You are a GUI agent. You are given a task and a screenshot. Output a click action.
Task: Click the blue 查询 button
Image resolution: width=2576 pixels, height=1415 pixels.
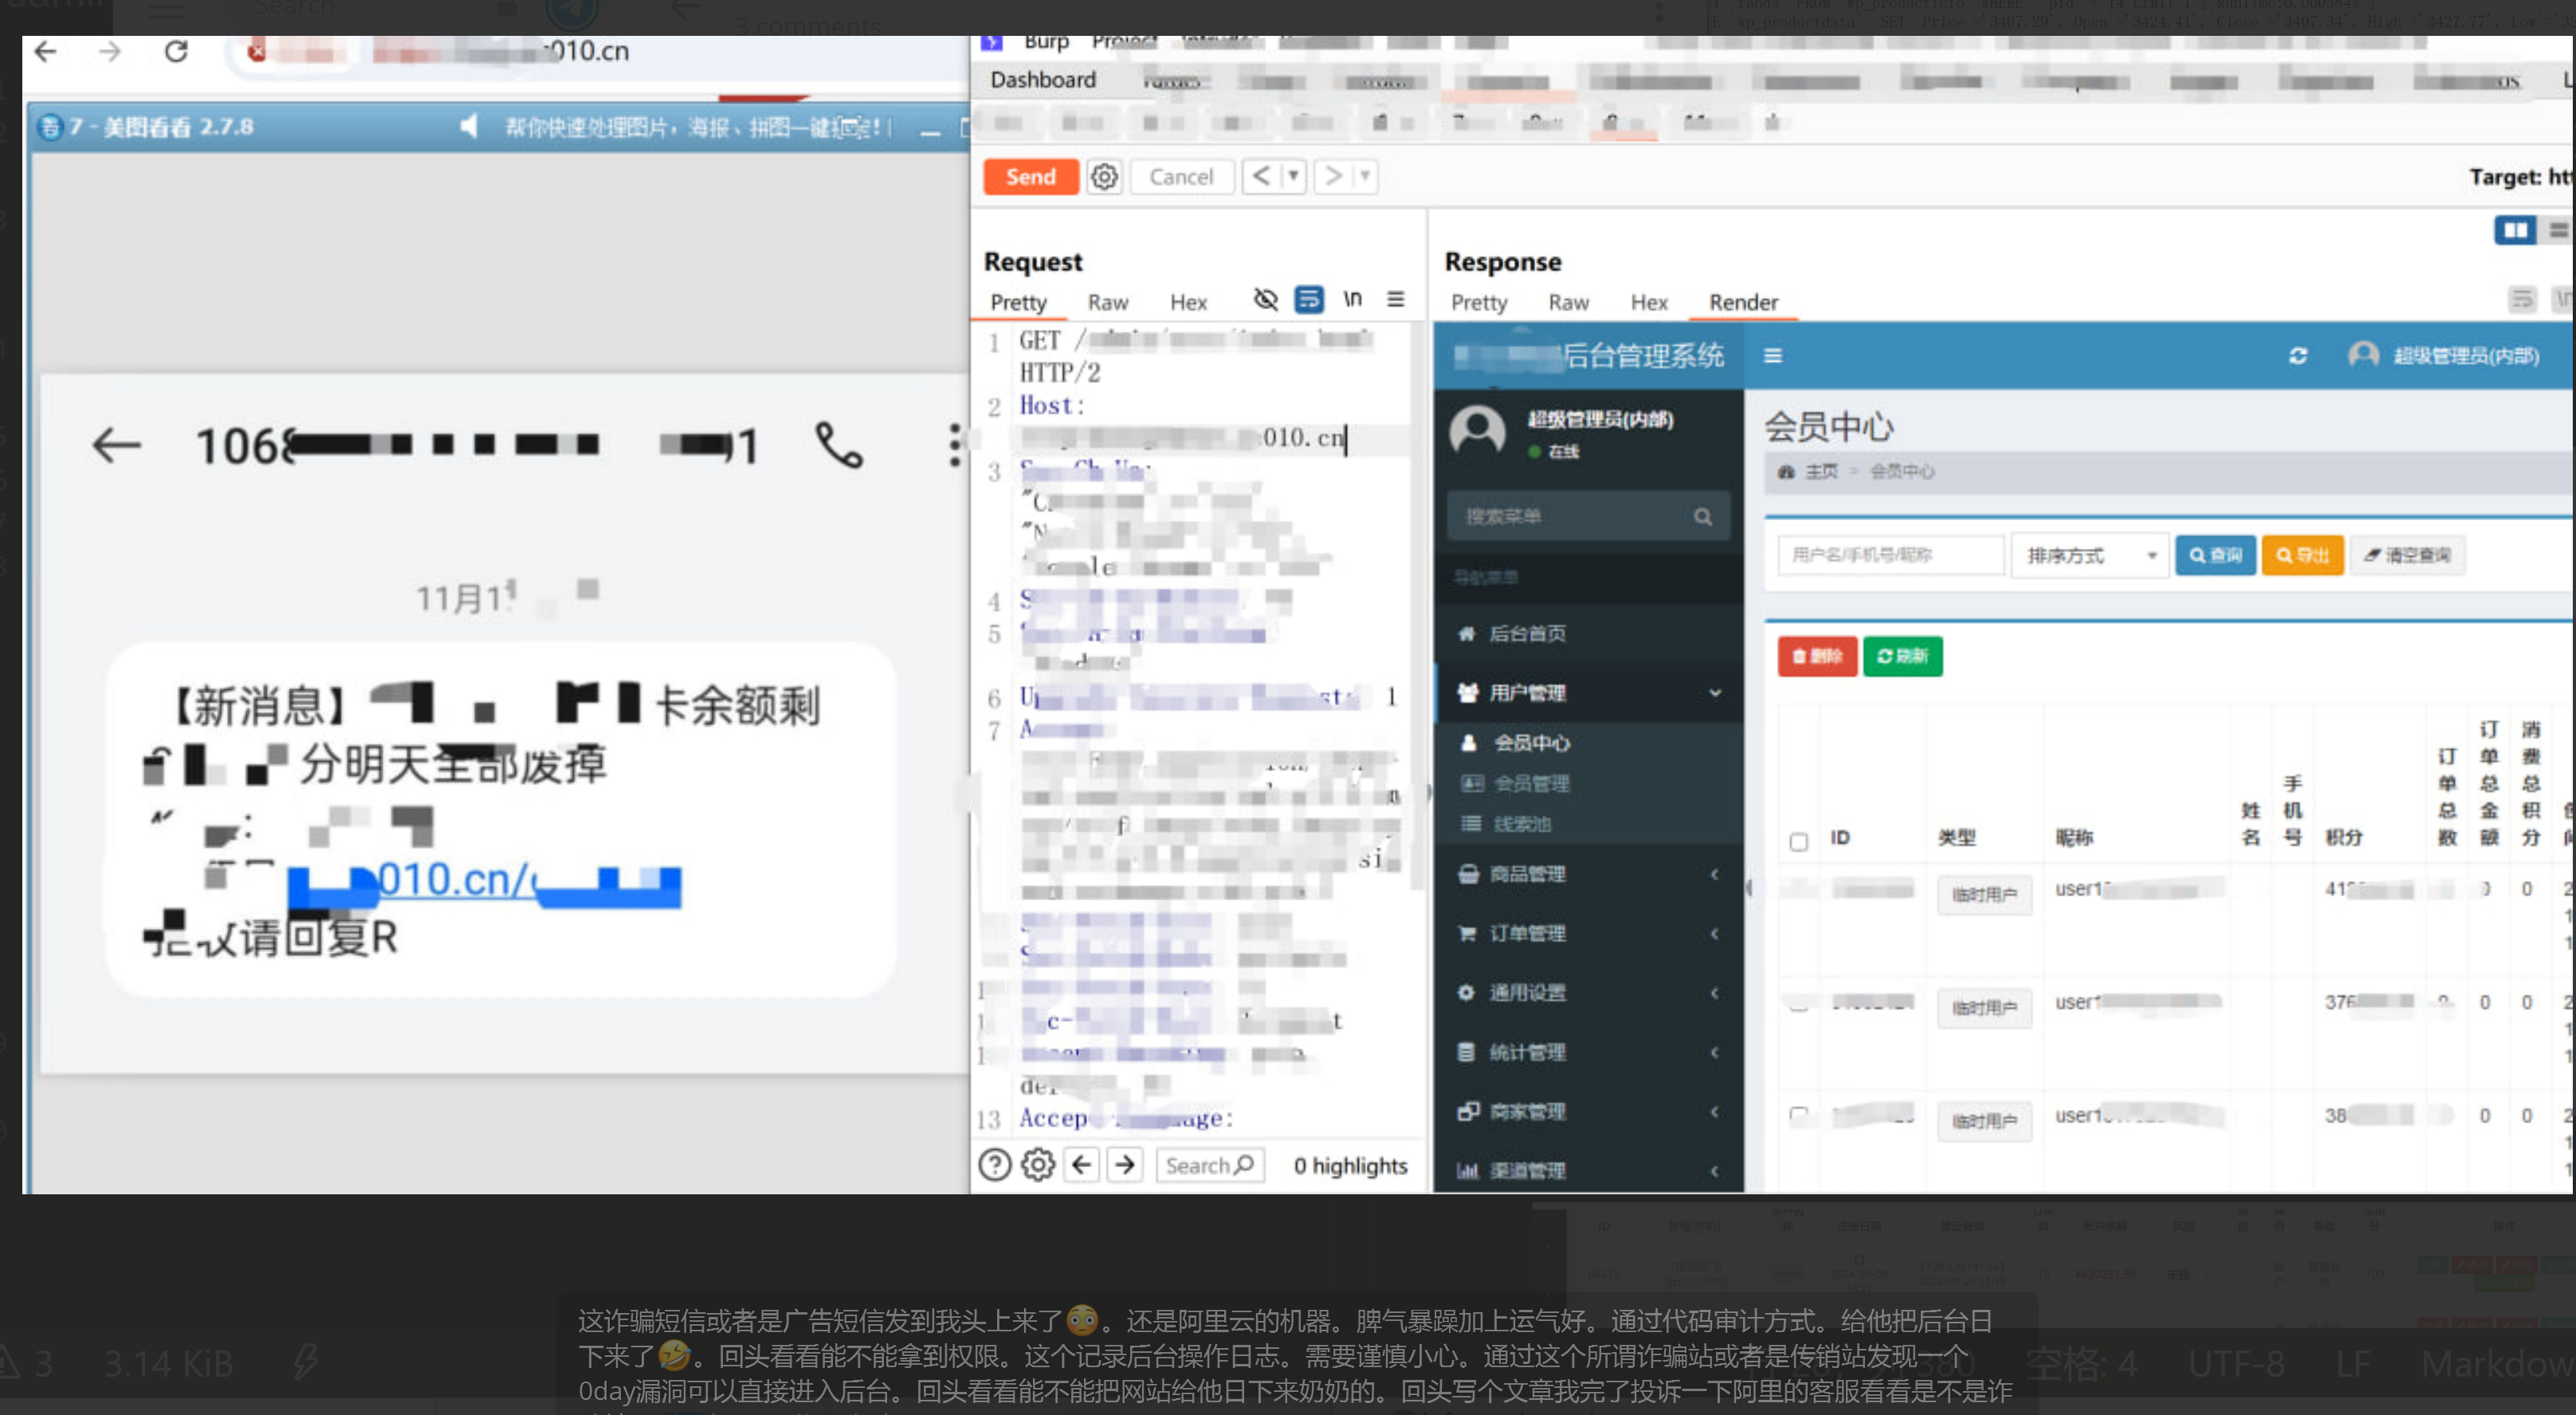pos(2215,555)
